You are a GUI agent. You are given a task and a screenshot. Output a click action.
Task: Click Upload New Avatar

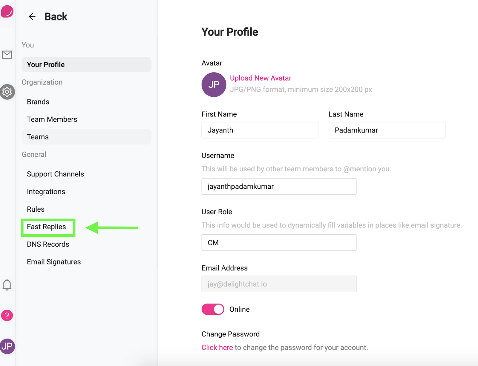[261, 78]
